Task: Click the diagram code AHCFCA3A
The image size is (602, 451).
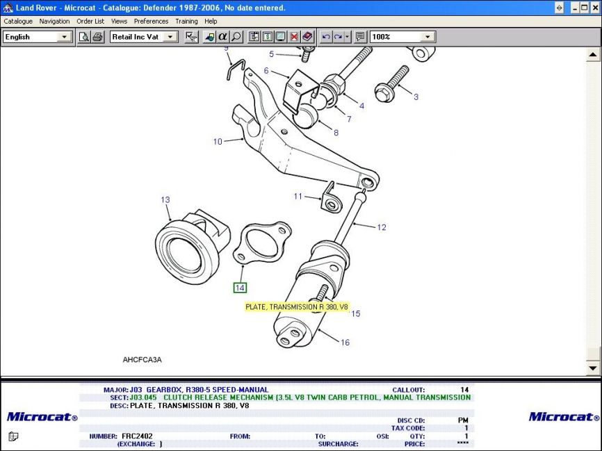Action: pos(142,360)
